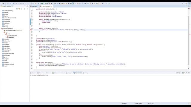Collapse the src folder node
The width and height of the screenshot is (191, 107).
pyautogui.click(x=3, y=32)
